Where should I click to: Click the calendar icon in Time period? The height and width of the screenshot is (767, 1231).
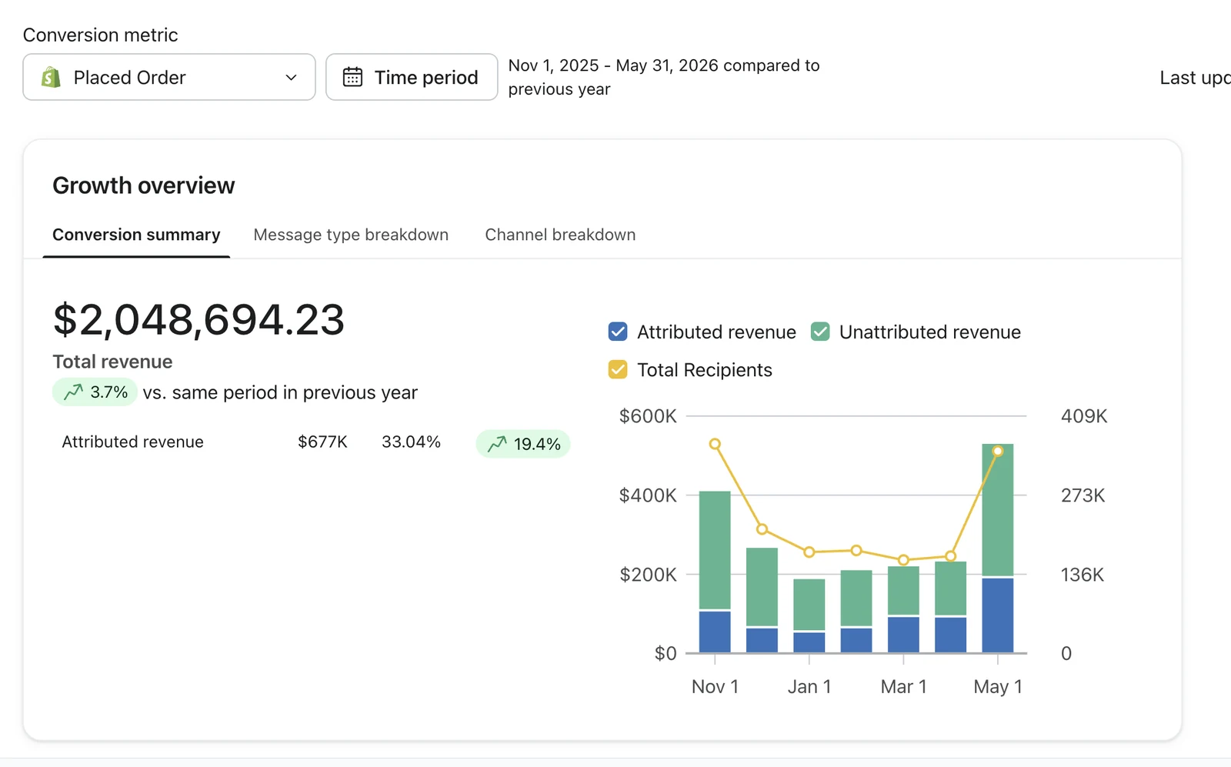point(352,77)
